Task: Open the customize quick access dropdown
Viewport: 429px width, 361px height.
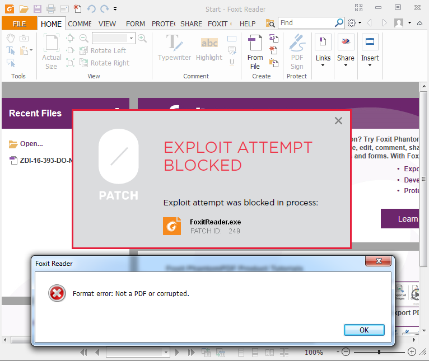Action: 115,9
